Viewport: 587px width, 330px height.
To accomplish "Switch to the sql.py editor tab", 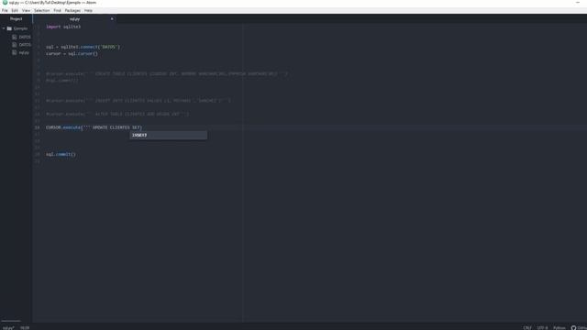I will pos(74,19).
